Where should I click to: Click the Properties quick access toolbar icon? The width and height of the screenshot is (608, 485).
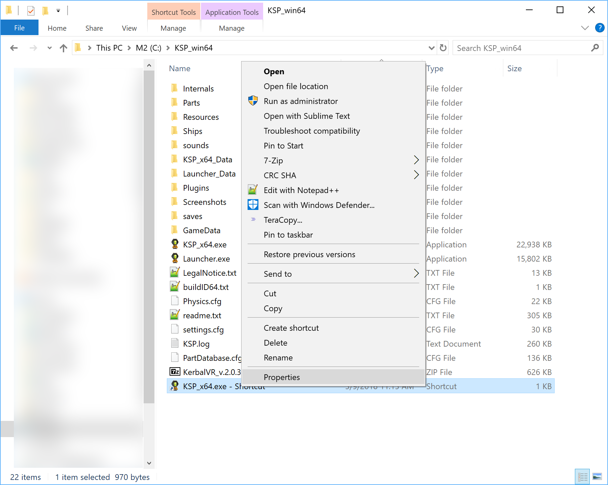pos(31,11)
